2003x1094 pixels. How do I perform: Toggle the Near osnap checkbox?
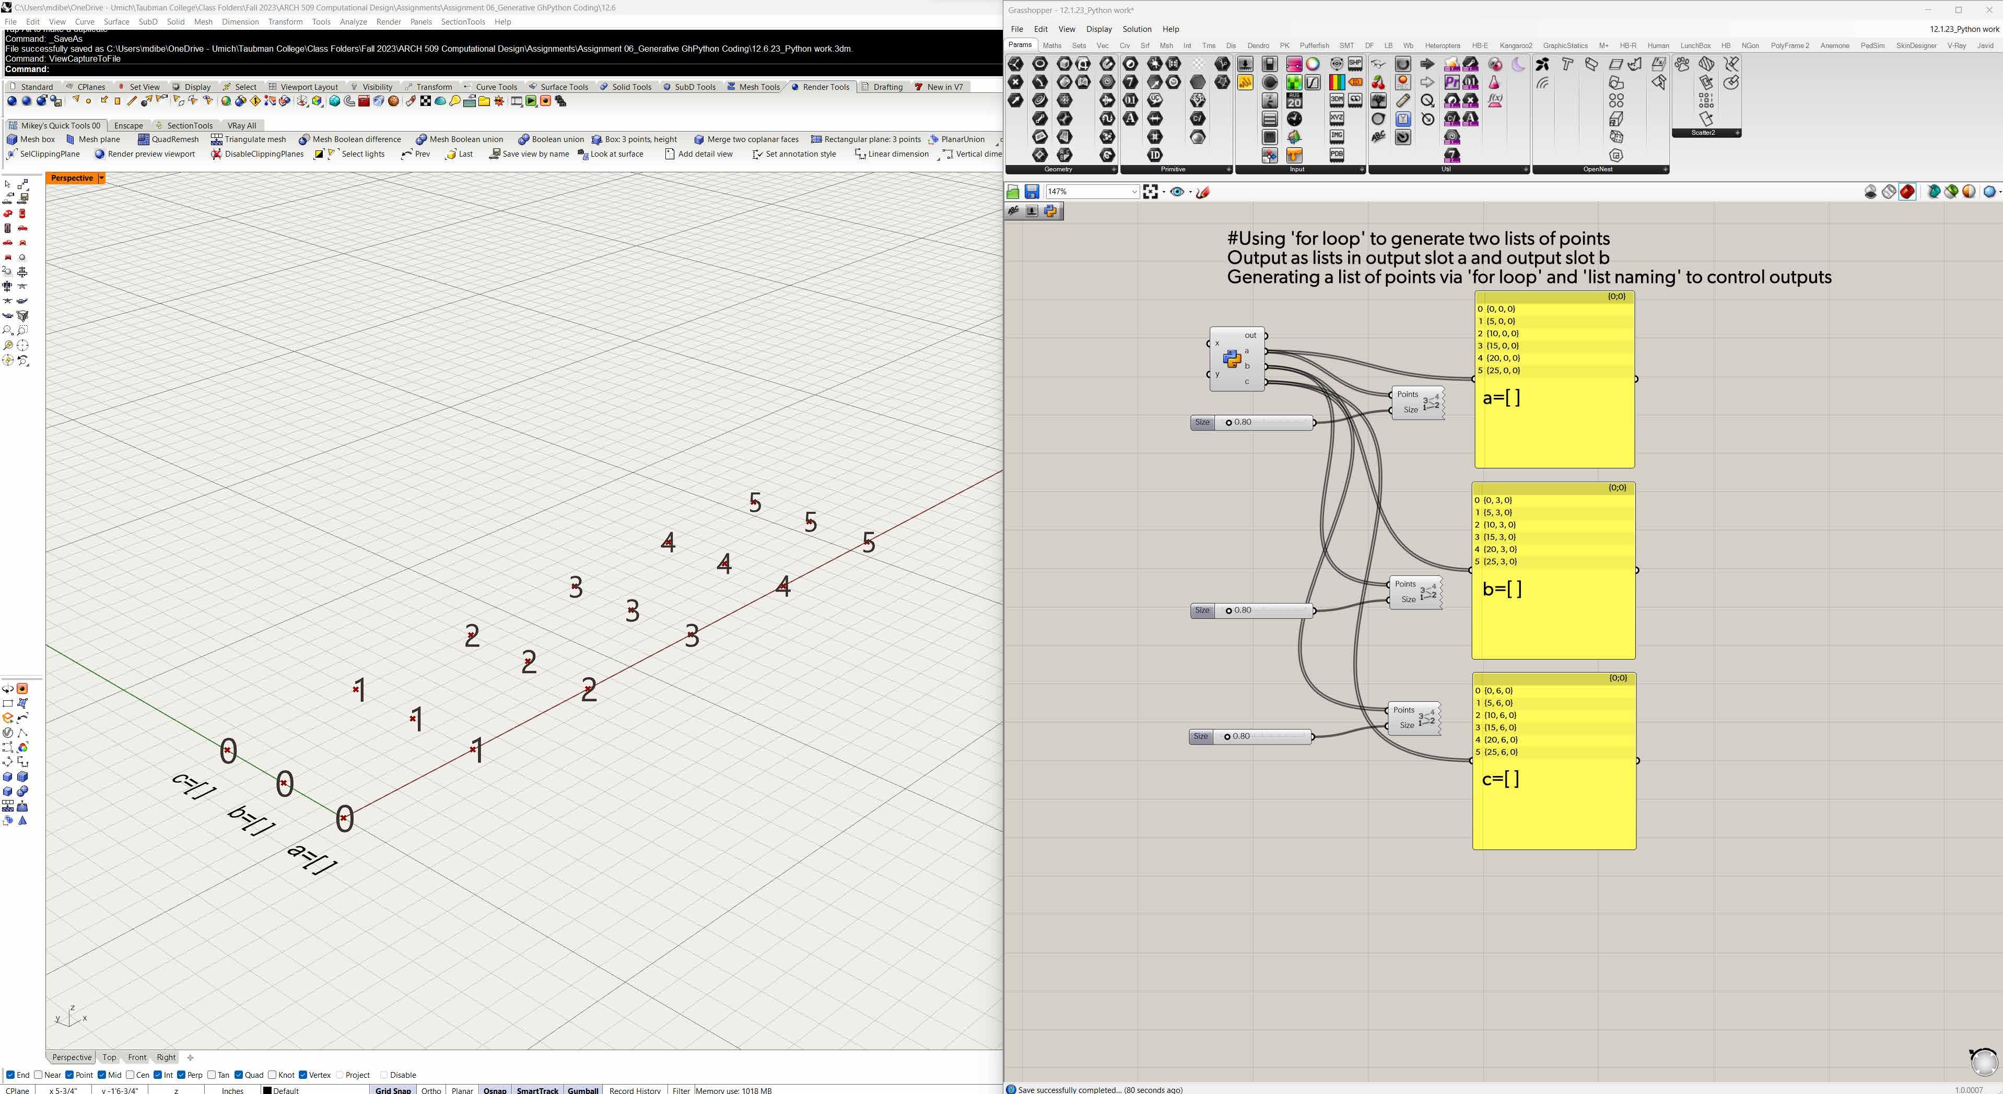(x=39, y=1075)
